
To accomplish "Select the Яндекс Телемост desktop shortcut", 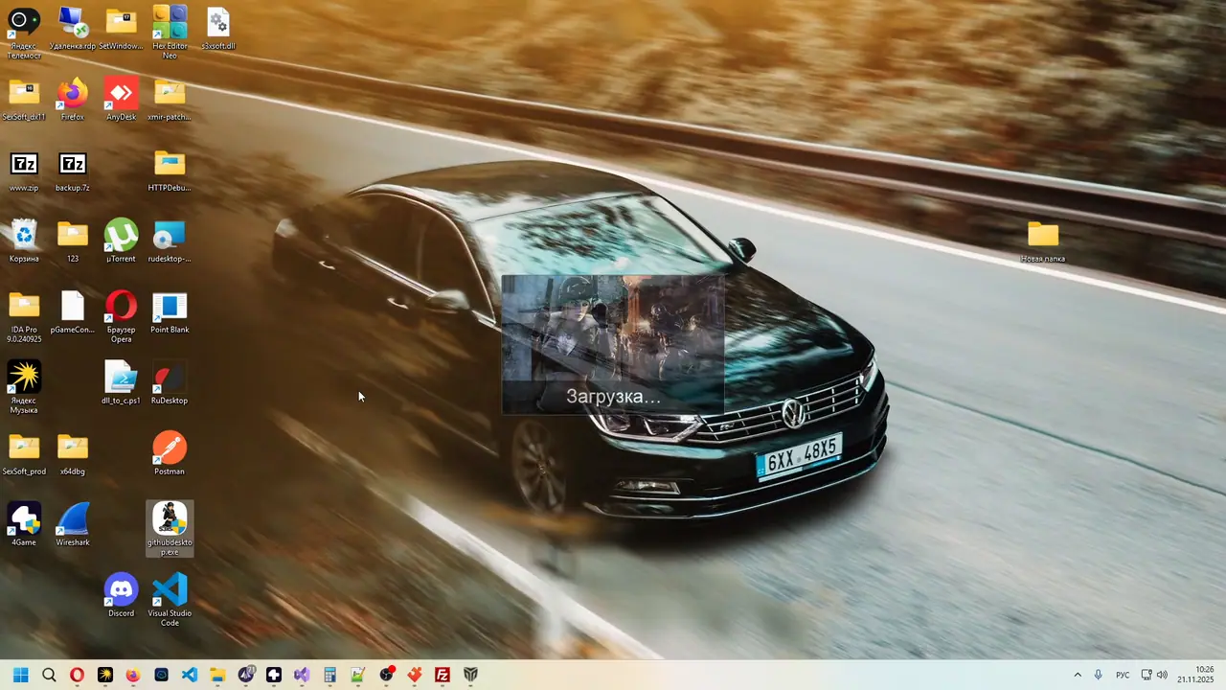I will pos(24,33).
